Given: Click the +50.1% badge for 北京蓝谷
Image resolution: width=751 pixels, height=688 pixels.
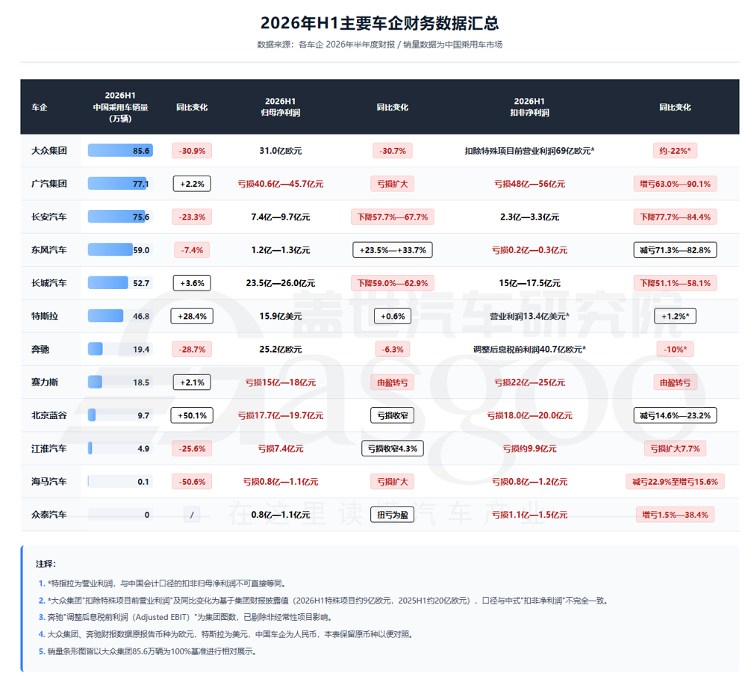Looking at the screenshot, I should pyautogui.click(x=192, y=415).
